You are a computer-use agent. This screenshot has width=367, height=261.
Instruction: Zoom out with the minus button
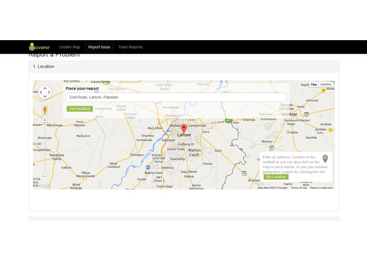[45, 173]
